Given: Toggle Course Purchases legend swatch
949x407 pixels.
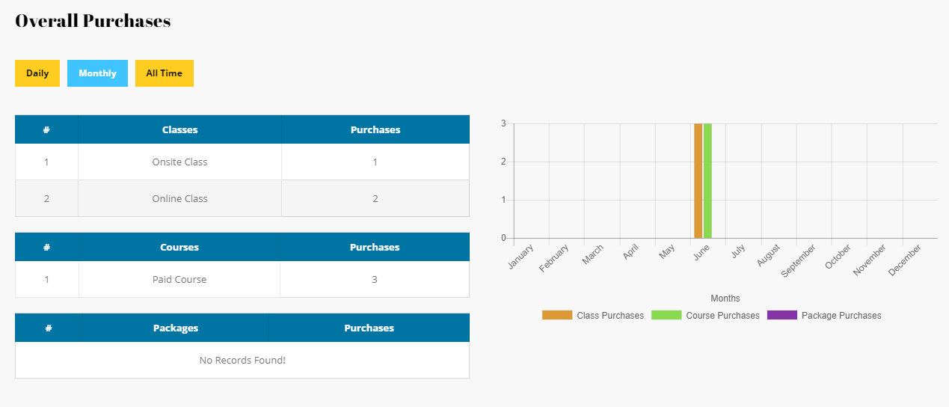Looking at the screenshot, I should (666, 315).
